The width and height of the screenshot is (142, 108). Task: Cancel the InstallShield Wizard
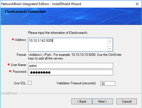126,101
